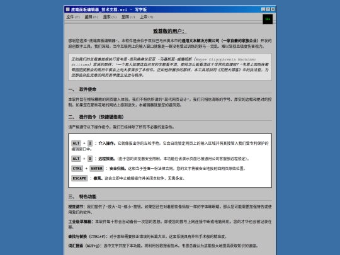Open the 编辑(E) menu
The width and height of the screenshot is (340, 255).
point(91,17)
